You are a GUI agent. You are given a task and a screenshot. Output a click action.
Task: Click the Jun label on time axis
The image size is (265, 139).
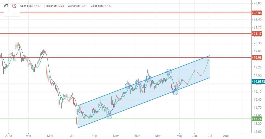pos(194,136)
